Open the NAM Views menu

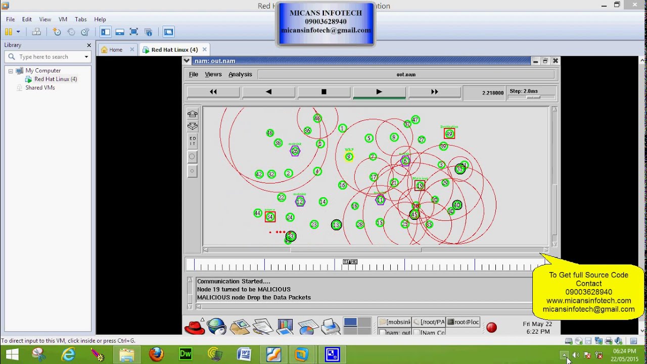pyautogui.click(x=213, y=74)
